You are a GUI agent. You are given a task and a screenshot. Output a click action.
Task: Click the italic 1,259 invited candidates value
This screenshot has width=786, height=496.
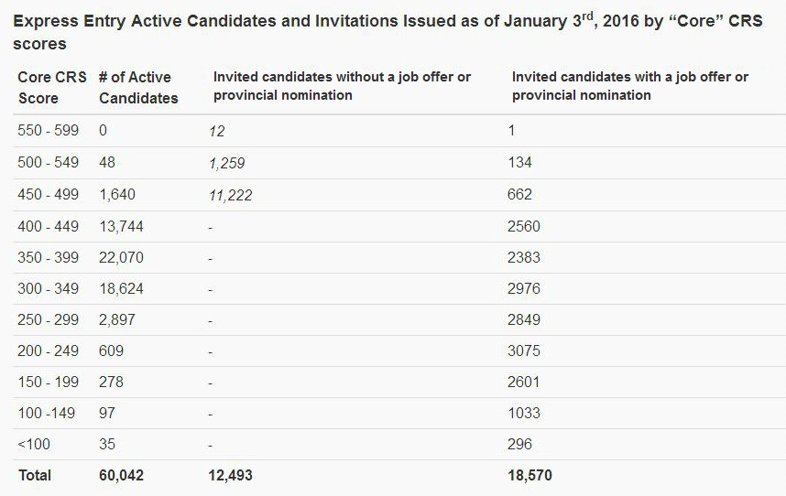tap(226, 163)
